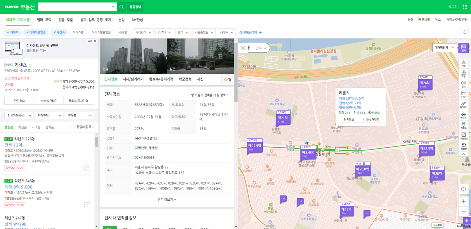Screen dimensions: 471x229
Task: Click the 매 20.8억 map marker
Action: click(x=362, y=169)
